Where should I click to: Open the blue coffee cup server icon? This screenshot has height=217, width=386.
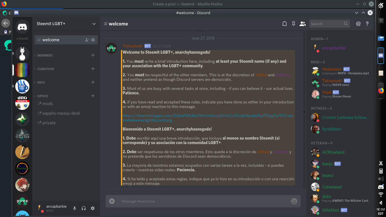pos(22,86)
